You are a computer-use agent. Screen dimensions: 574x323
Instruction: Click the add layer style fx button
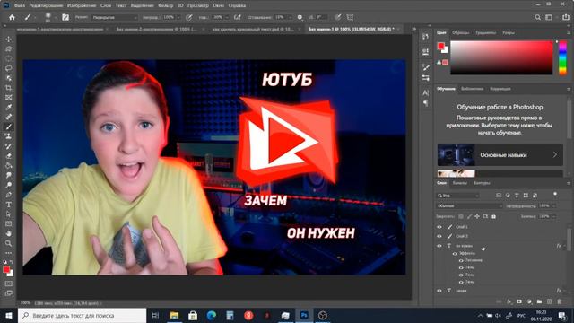pos(509,301)
